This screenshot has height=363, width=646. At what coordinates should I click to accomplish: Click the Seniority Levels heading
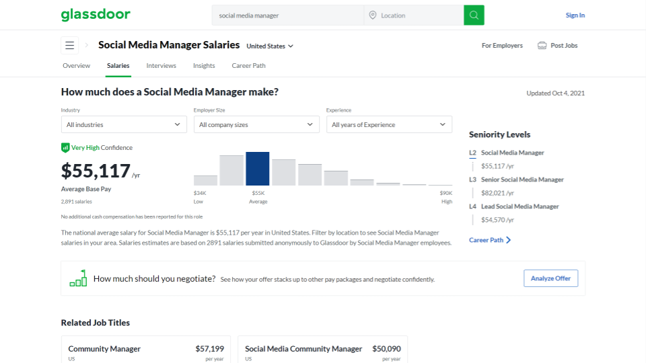click(500, 134)
